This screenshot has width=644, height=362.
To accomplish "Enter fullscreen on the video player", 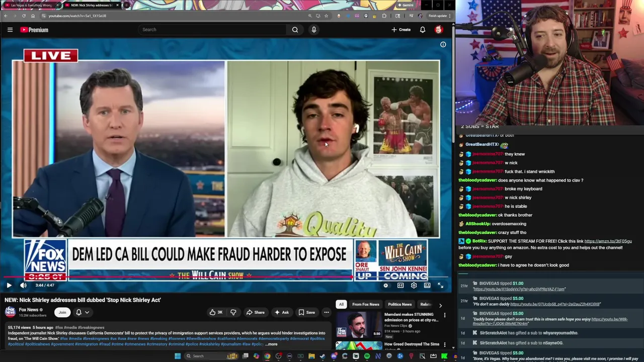I will (440, 286).
